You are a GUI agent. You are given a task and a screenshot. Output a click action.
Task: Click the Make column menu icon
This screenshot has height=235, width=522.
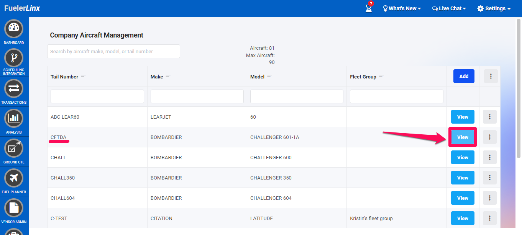168,77
